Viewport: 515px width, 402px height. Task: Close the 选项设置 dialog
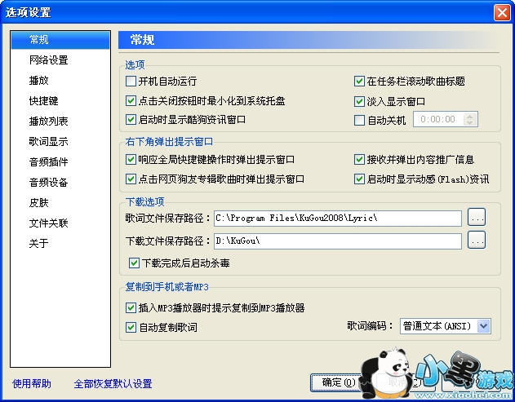click(502, 13)
